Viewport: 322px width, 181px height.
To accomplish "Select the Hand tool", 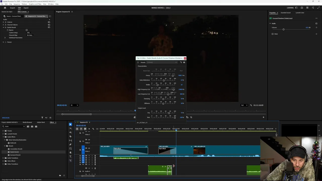I will click(70, 153).
